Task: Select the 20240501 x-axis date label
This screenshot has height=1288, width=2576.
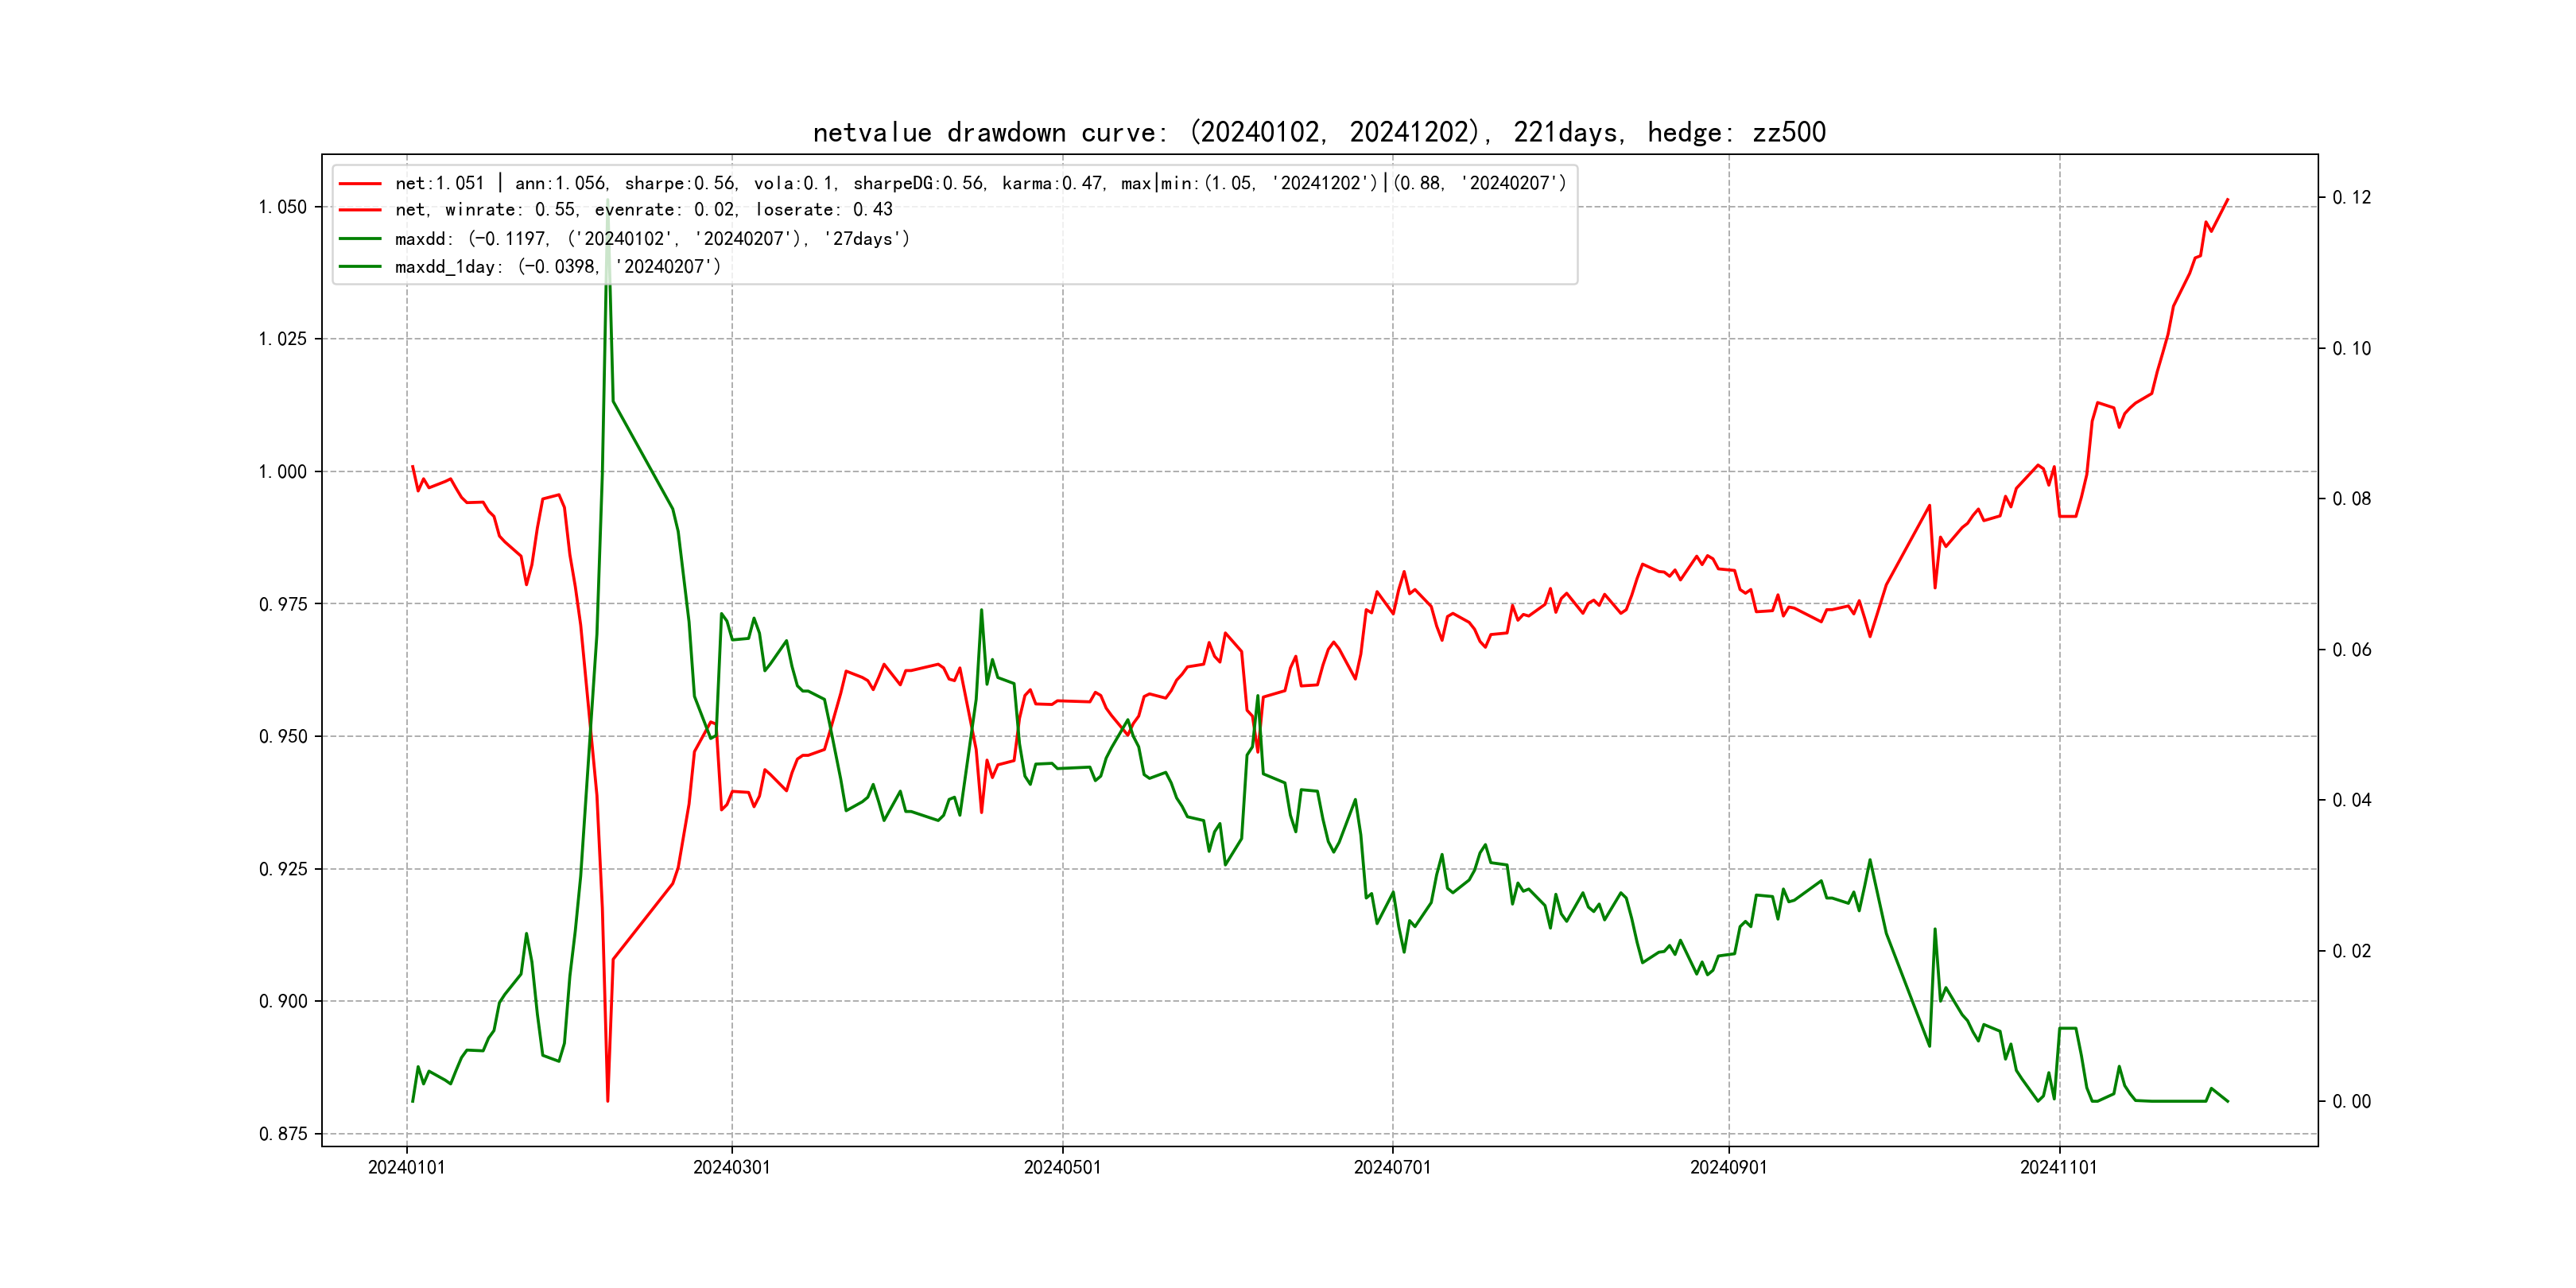Action: tap(1062, 1167)
